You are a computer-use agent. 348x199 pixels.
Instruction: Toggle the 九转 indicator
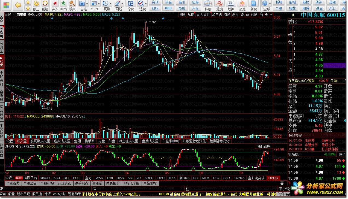tap(191, 14)
